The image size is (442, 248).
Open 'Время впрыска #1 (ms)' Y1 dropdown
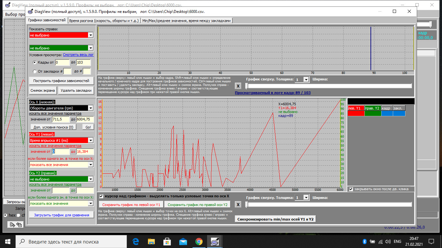[61, 140]
